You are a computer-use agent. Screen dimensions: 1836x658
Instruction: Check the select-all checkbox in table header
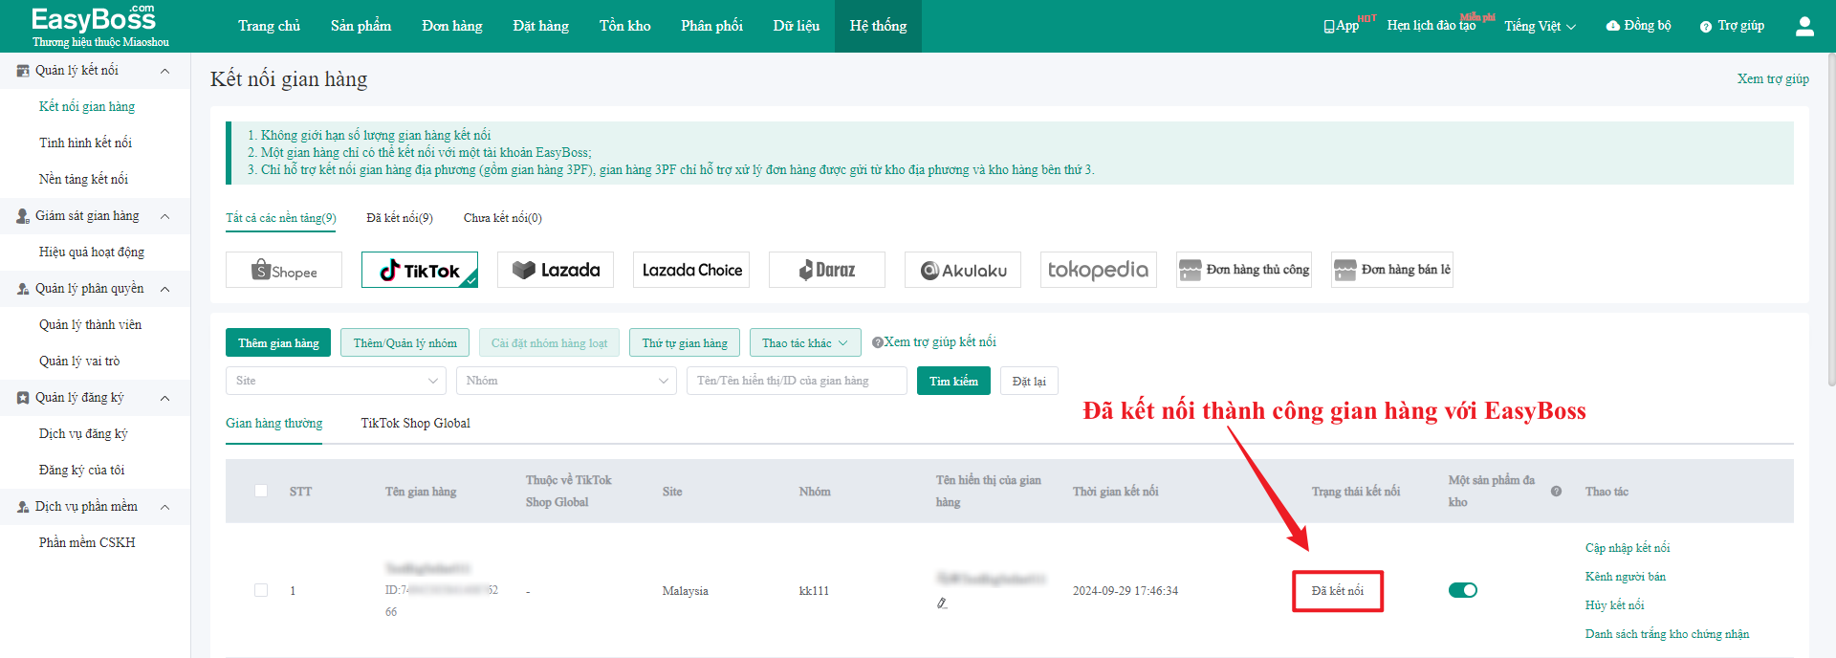tap(261, 491)
